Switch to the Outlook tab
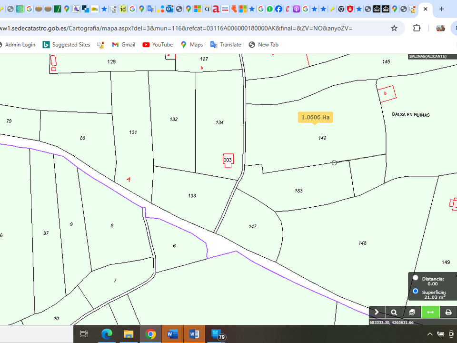The image size is (457, 343). [x=169, y=9]
